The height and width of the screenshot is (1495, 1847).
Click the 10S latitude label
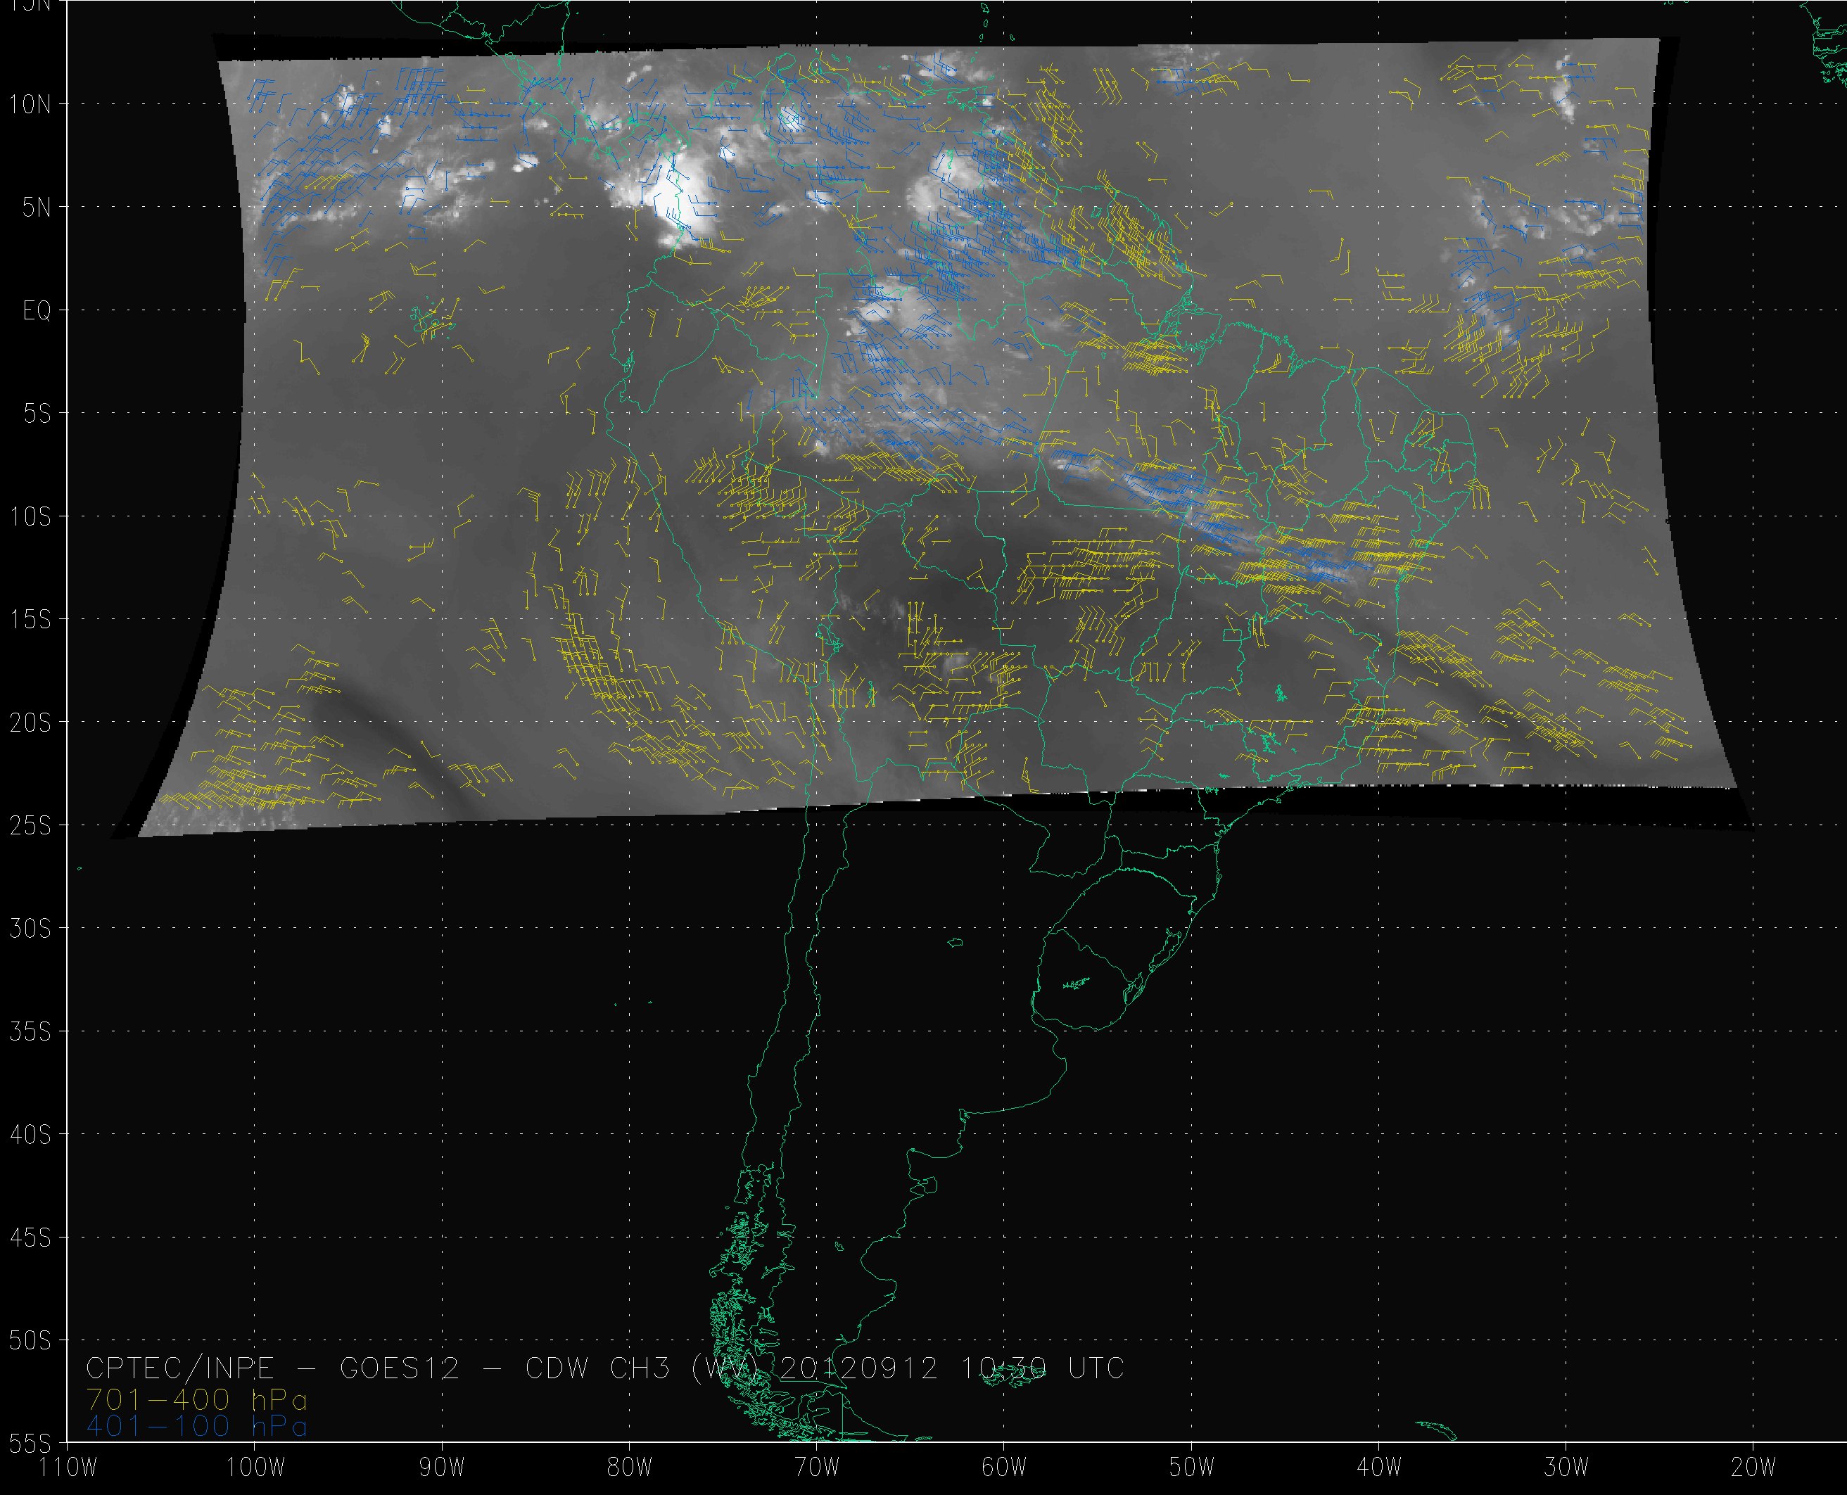(x=30, y=516)
